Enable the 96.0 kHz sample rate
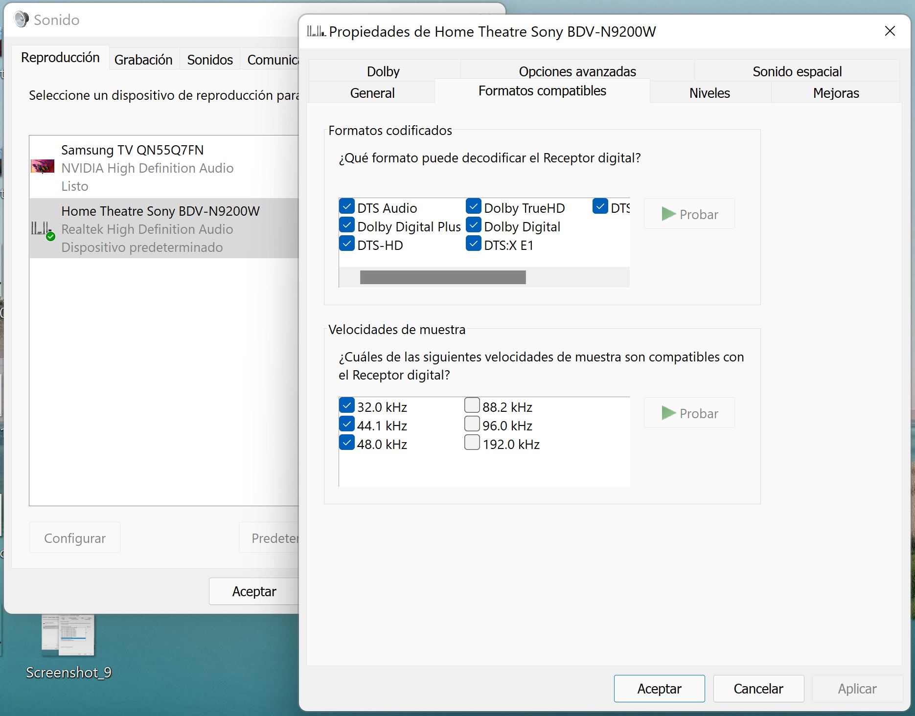The height and width of the screenshot is (716, 915). [472, 424]
